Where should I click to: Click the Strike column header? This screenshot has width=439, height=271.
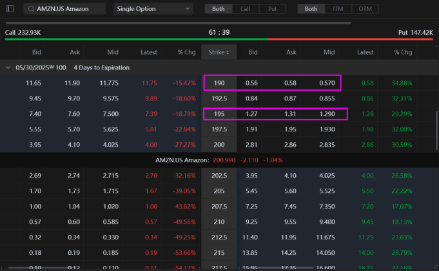coord(219,52)
